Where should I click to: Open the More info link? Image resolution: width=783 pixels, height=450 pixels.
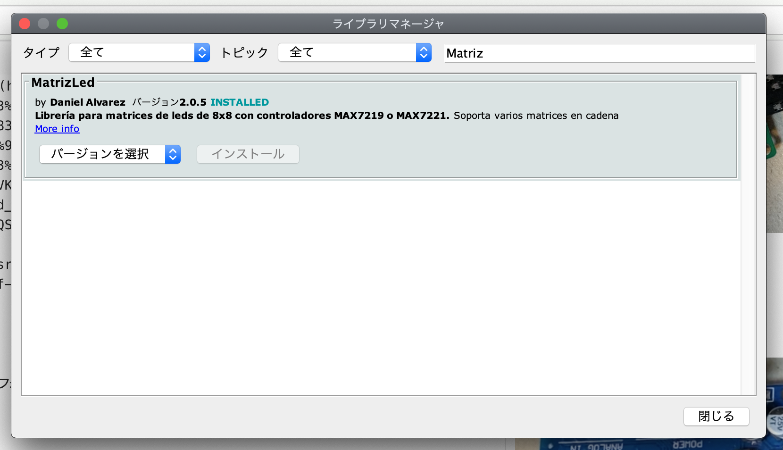57,129
